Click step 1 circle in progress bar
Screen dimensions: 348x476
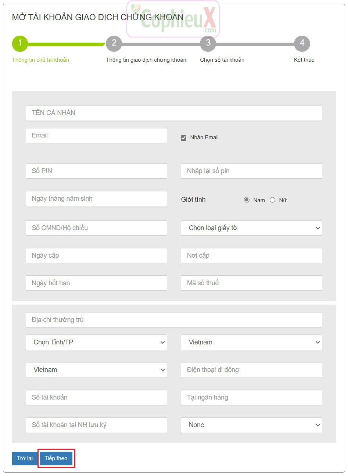point(20,44)
